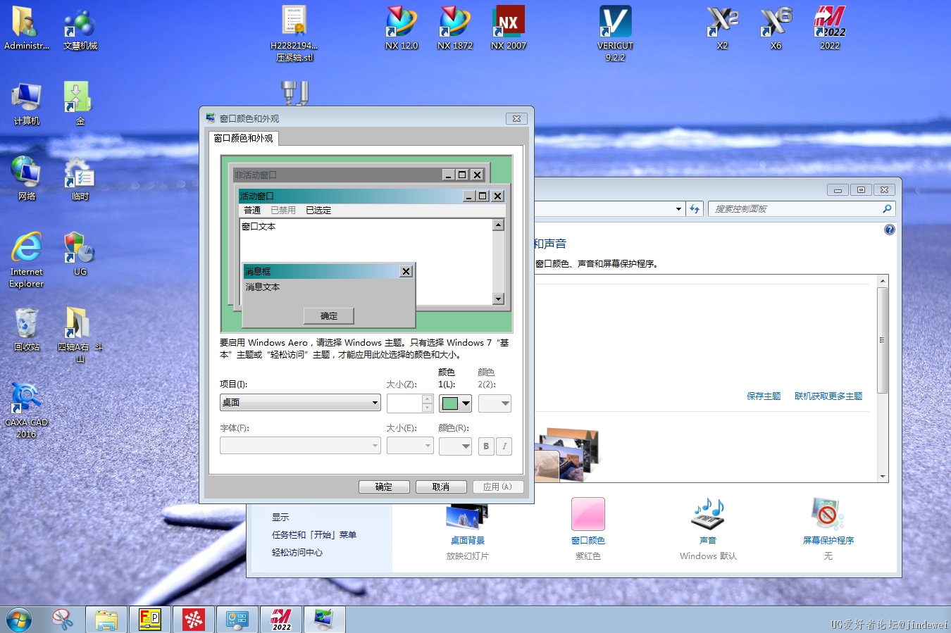Launch Mastercam X6 desktop shortcut
The width and height of the screenshot is (951, 633).
coord(776,28)
